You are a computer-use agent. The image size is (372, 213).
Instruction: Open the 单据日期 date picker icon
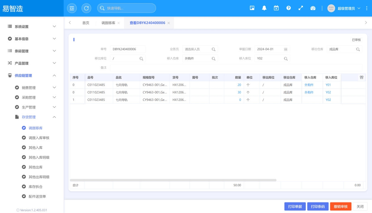coord(286,49)
